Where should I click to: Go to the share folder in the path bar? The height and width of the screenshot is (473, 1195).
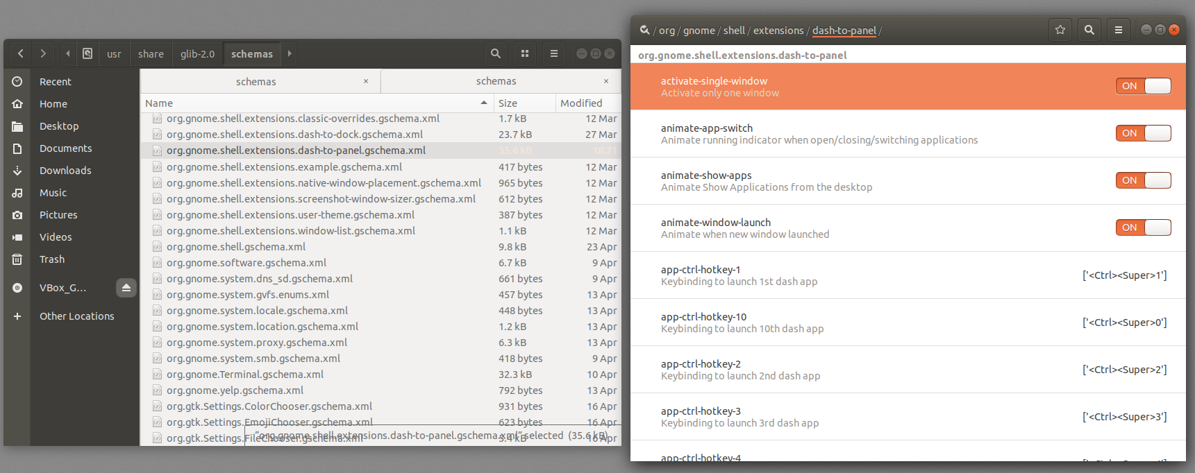click(151, 53)
